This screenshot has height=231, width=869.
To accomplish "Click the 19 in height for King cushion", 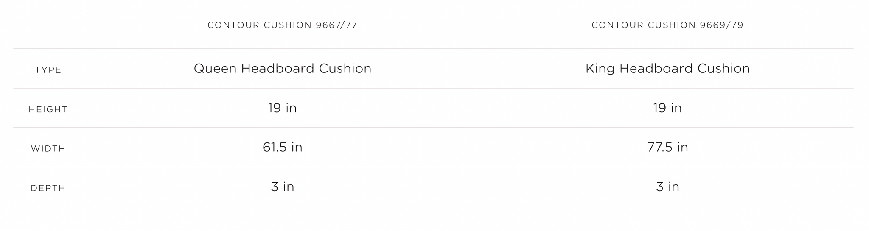I will click(667, 108).
